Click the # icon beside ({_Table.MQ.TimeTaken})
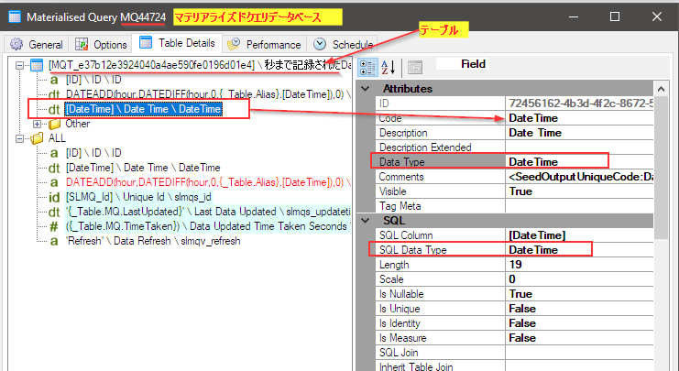679x371 pixels. click(x=54, y=226)
